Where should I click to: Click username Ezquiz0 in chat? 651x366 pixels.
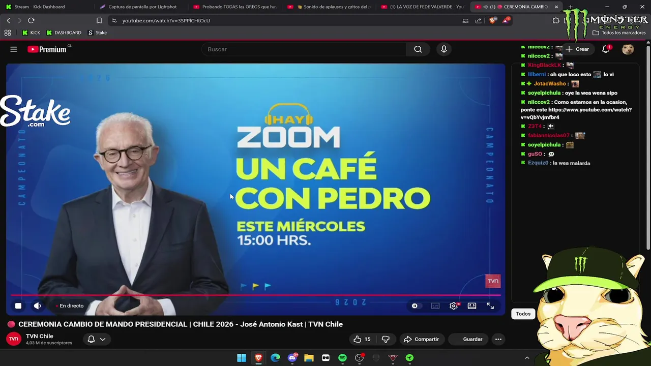[538, 163]
